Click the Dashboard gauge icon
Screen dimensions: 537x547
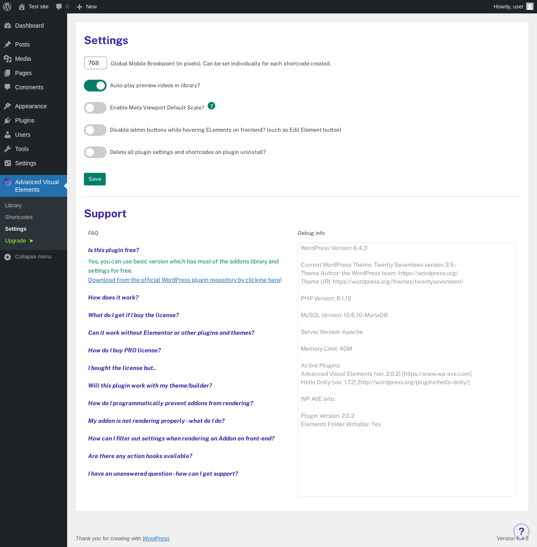click(8, 26)
